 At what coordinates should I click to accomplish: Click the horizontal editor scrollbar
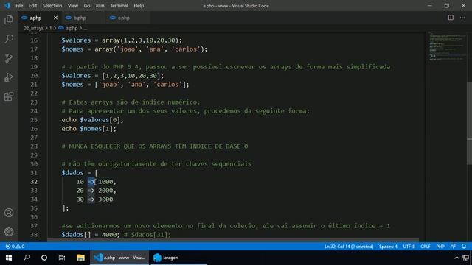pos(233,240)
